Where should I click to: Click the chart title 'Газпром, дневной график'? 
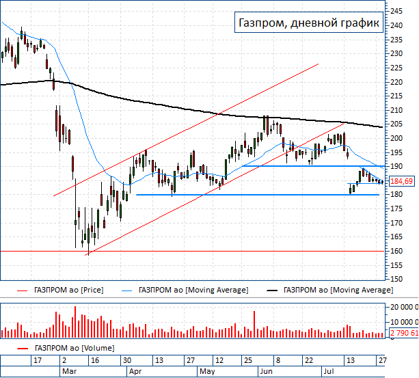(x=309, y=23)
